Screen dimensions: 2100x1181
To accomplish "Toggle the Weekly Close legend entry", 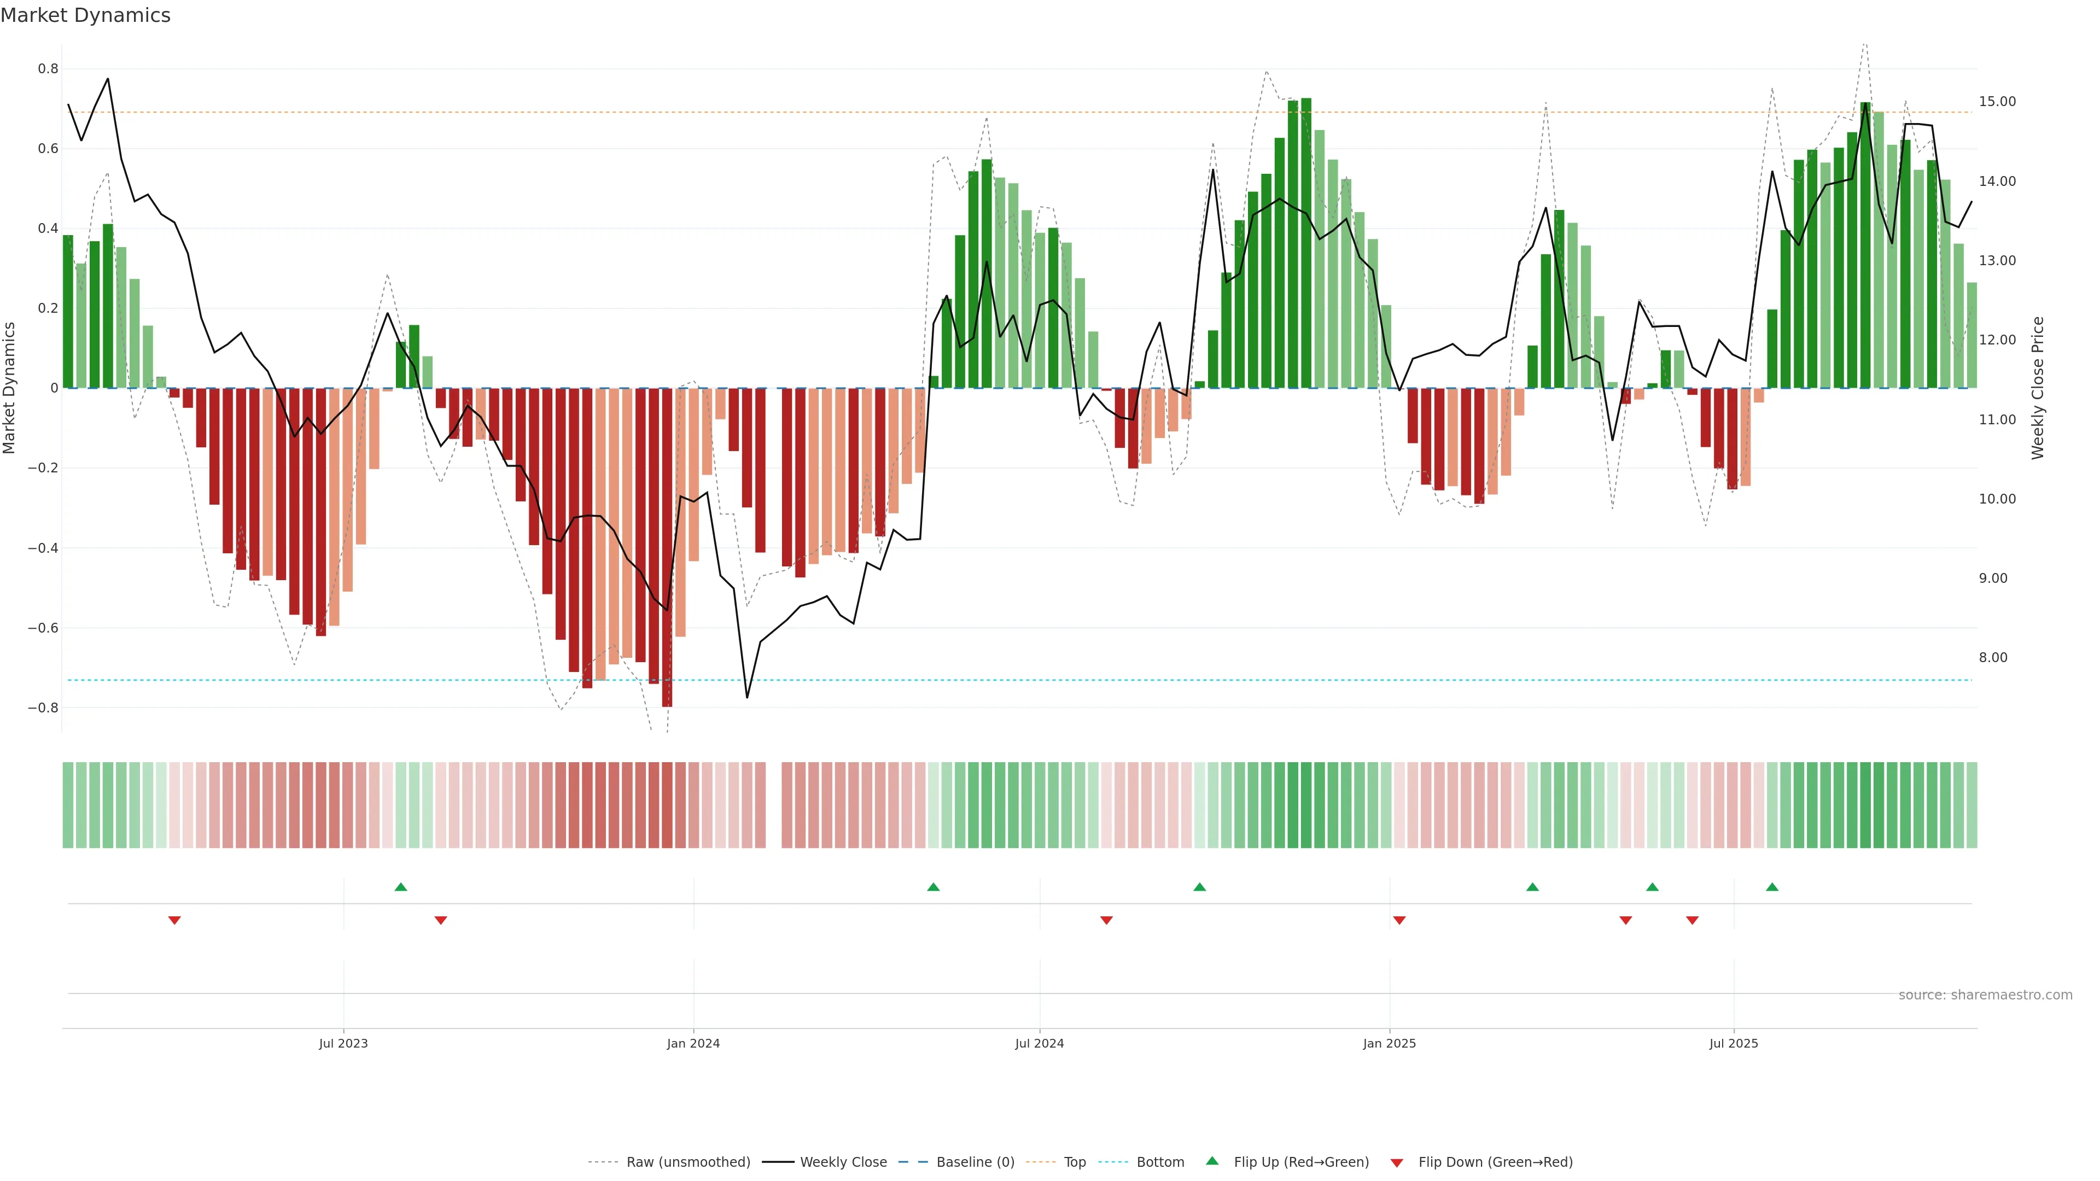I will coord(843,1162).
